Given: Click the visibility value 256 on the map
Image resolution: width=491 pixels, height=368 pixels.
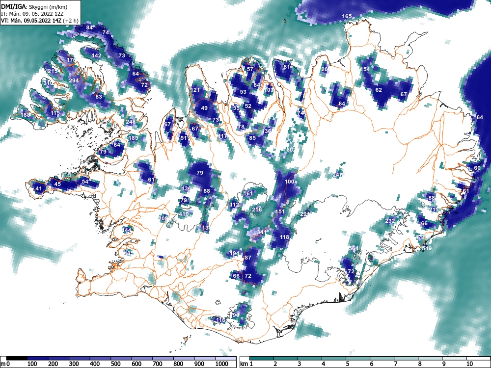Looking at the screenshot, I should (x=257, y=210).
